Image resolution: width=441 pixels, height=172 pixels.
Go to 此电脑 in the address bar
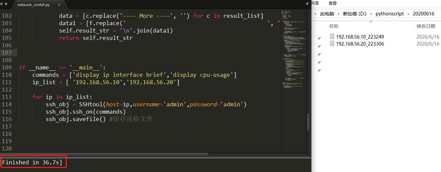click(x=327, y=14)
